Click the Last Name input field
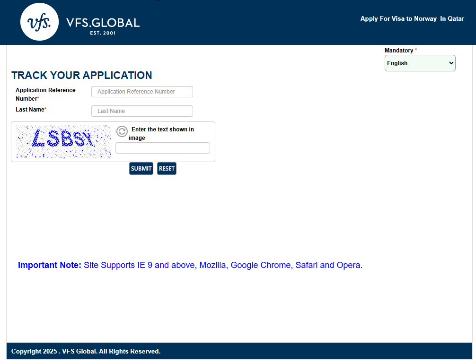 (142, 111)
